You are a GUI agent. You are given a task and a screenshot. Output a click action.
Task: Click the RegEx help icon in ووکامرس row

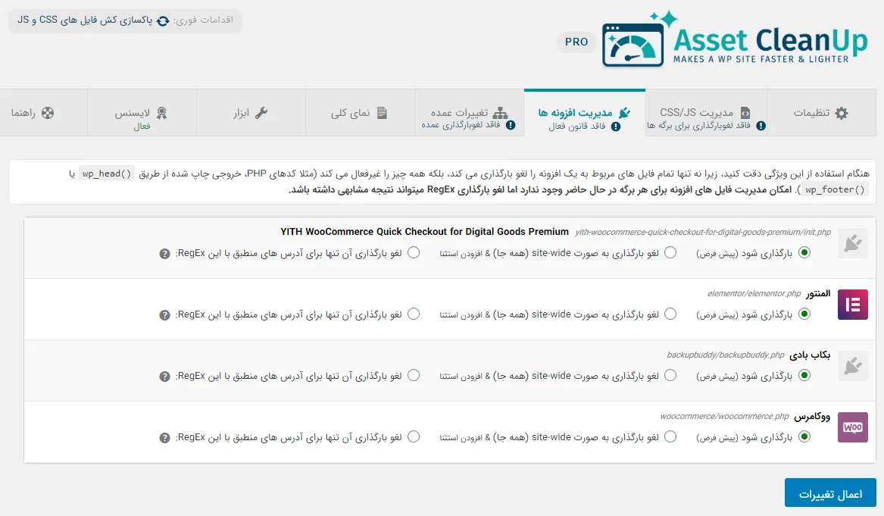tap(164, 438)
